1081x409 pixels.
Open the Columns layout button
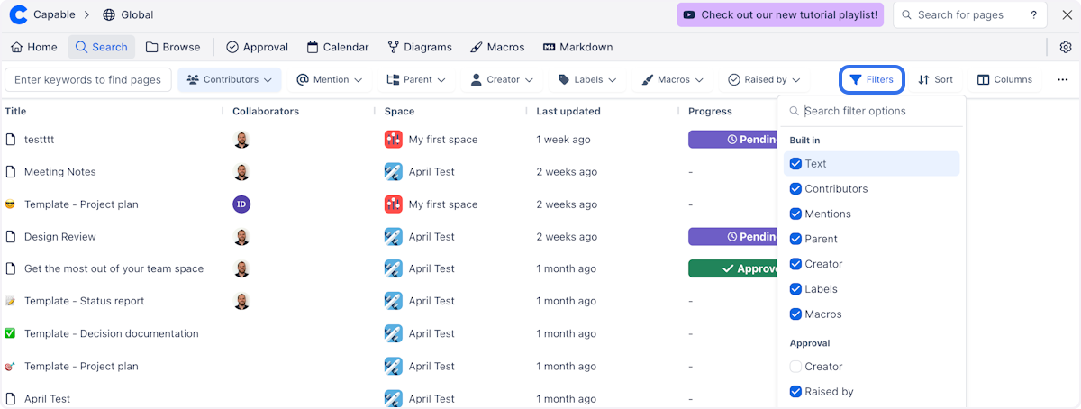point(1004,79)
